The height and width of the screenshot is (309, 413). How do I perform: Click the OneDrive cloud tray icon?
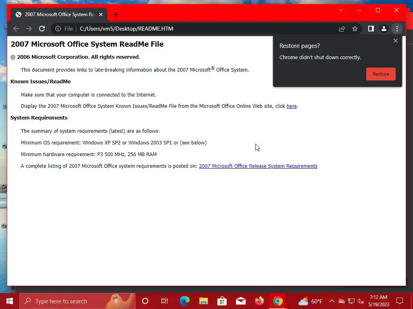click(x=342, y=301)
